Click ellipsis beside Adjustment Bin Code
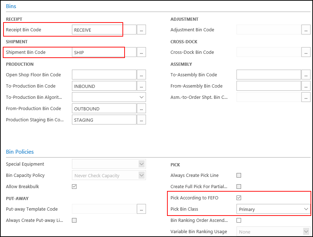The height and width of the screenshot is (237, 313). [306, 30]
